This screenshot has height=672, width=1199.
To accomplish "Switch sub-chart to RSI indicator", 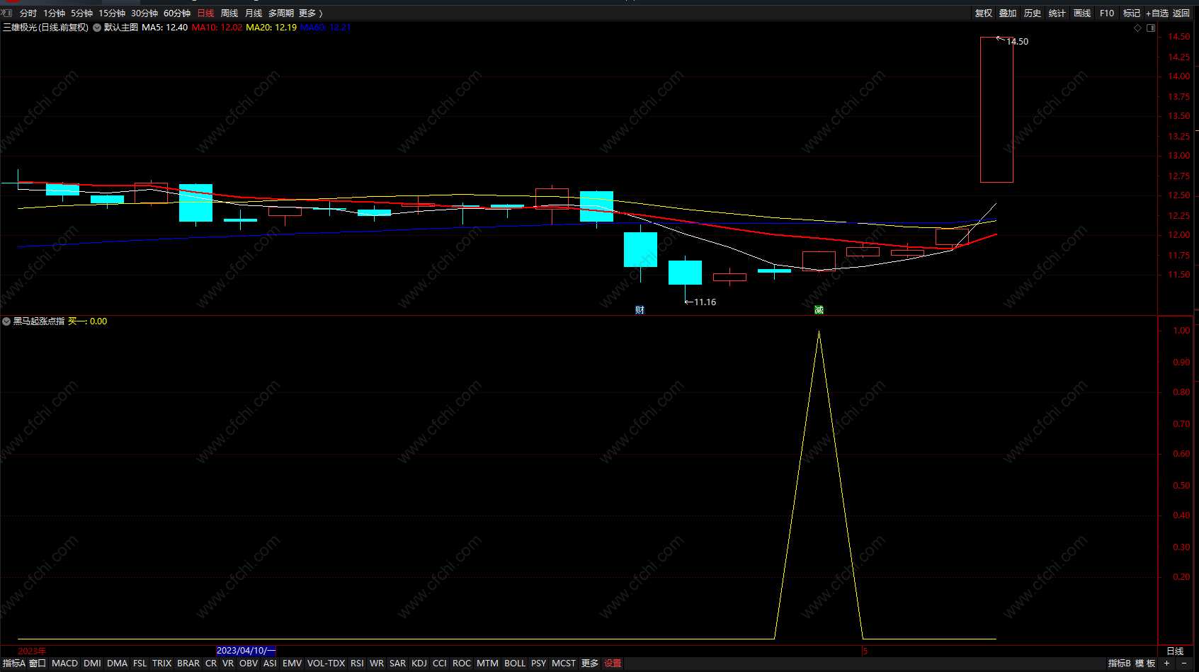I will (x=357, y=664).
